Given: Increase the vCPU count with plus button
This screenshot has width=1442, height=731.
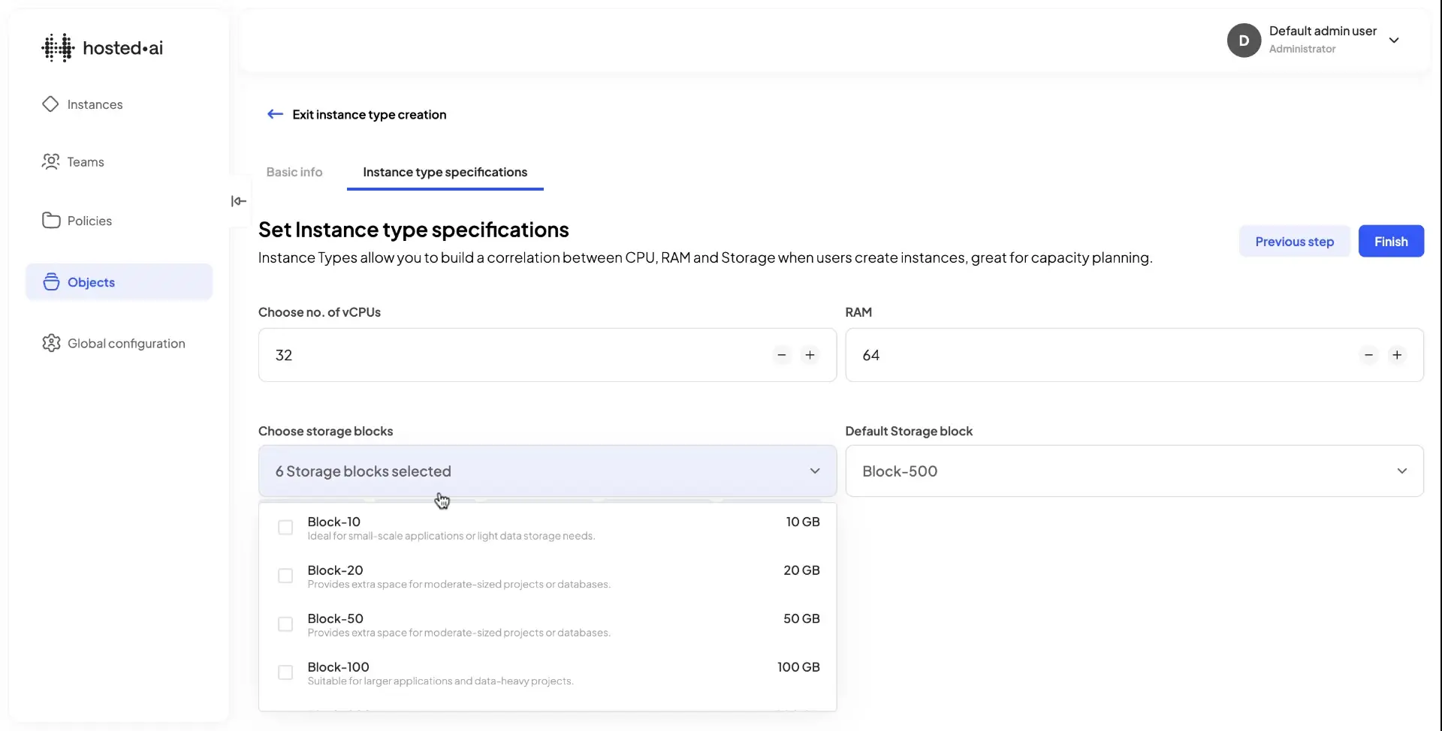Looking at the screenshot, I should point(811,355).
